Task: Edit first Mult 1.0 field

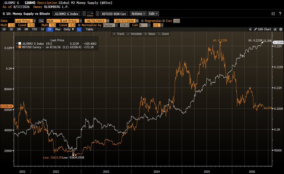Action: [12, 25]
